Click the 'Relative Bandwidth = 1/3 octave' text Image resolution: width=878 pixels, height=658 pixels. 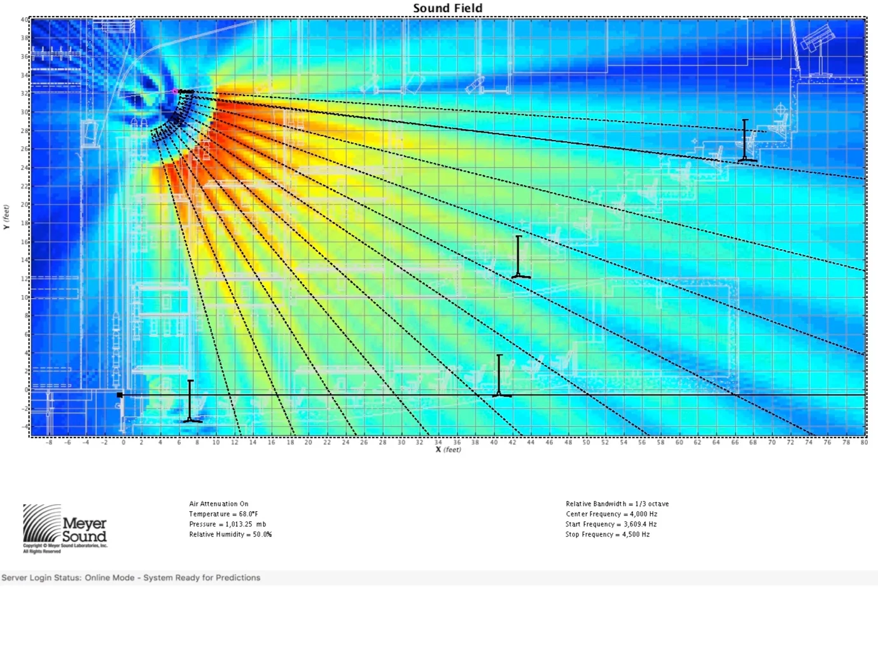(x=617, y=504)
